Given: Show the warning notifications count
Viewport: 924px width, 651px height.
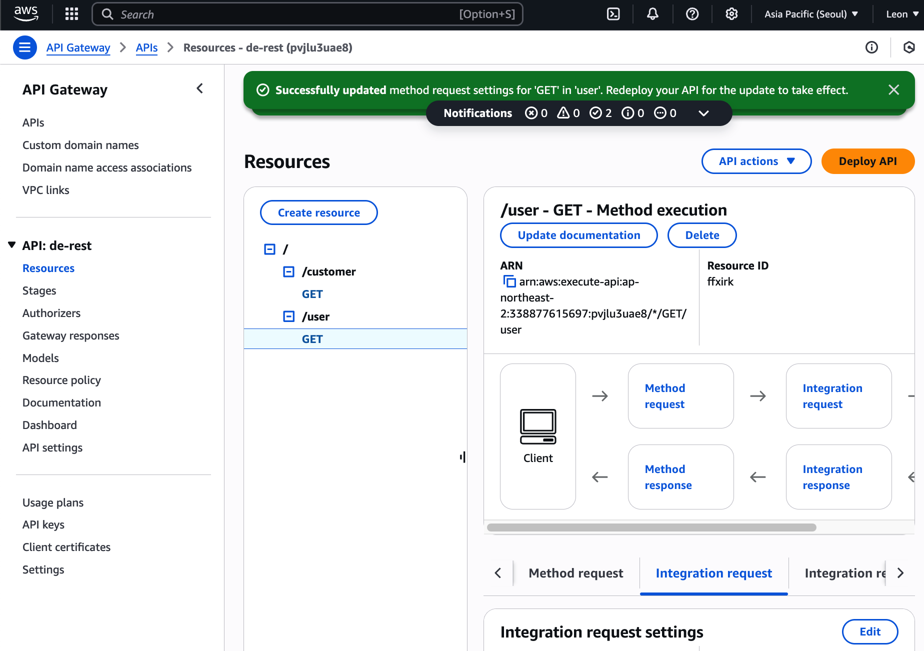Looking at the screenshot, I should [568, 113].
